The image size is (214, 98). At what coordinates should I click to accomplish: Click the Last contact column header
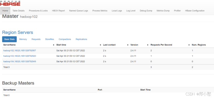[x=109, y=45]
